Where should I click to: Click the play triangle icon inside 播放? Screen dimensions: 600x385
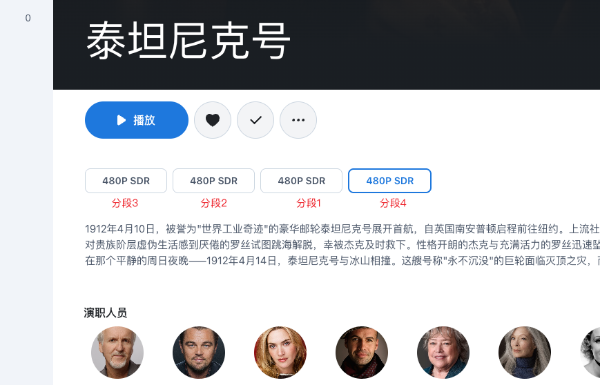122,120
